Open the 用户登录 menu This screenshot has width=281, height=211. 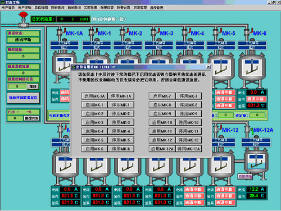click(8, 7)
